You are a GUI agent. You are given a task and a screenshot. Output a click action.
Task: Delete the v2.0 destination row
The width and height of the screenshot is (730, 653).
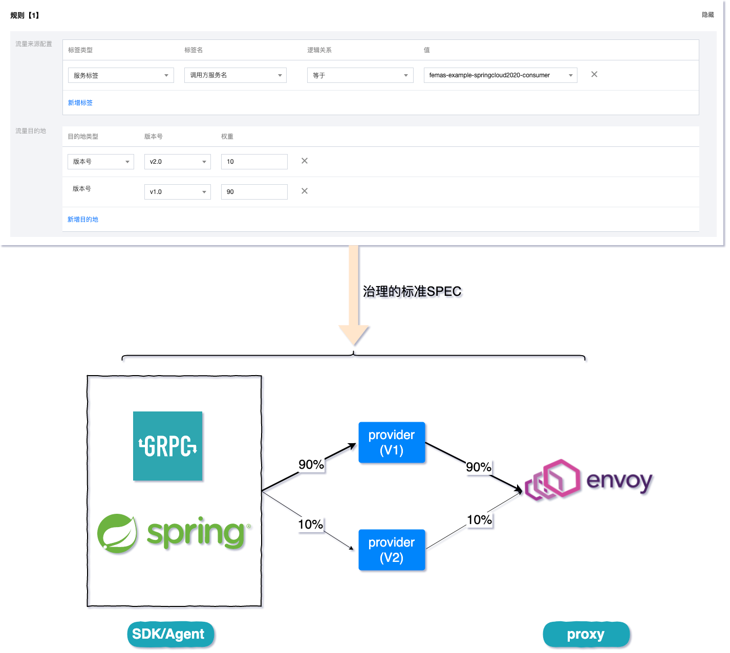pyautogui.click(x=305, y=161)
